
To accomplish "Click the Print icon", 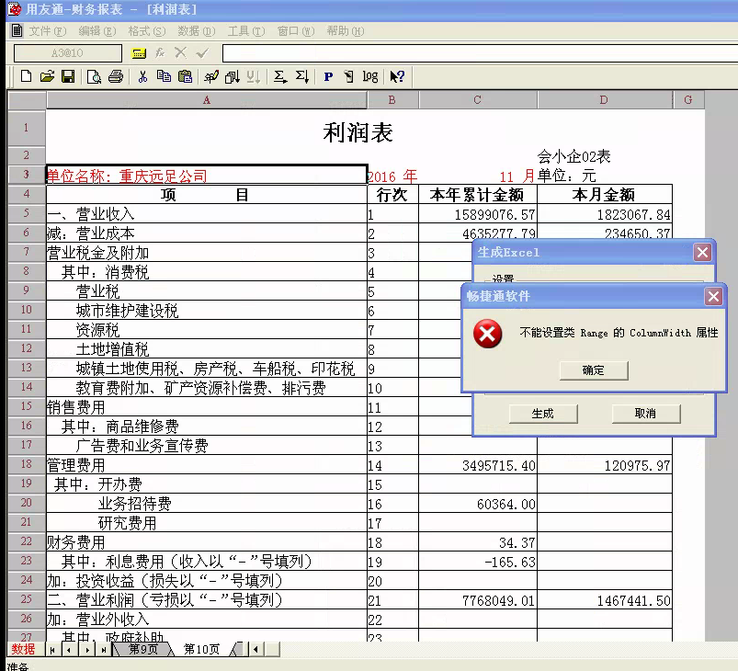I will point(116,76).
